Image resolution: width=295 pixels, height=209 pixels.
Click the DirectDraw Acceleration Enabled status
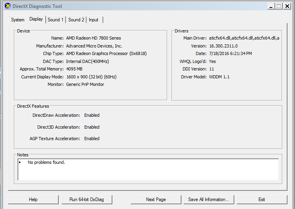(92, 115)
